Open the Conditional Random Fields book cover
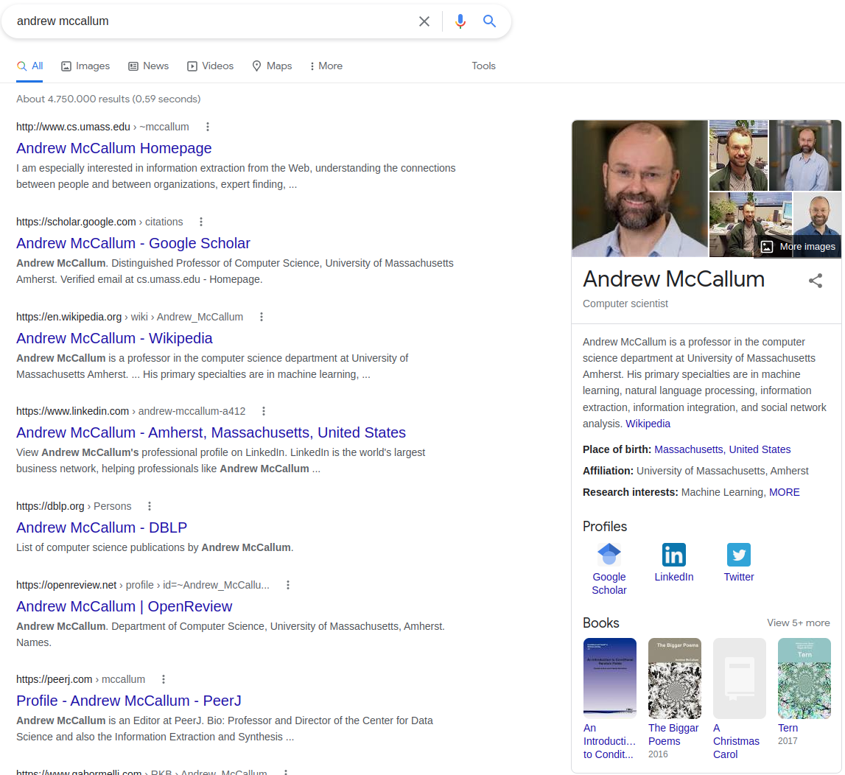The width and height of the screenshot is (845, 775). pos(609,678)
